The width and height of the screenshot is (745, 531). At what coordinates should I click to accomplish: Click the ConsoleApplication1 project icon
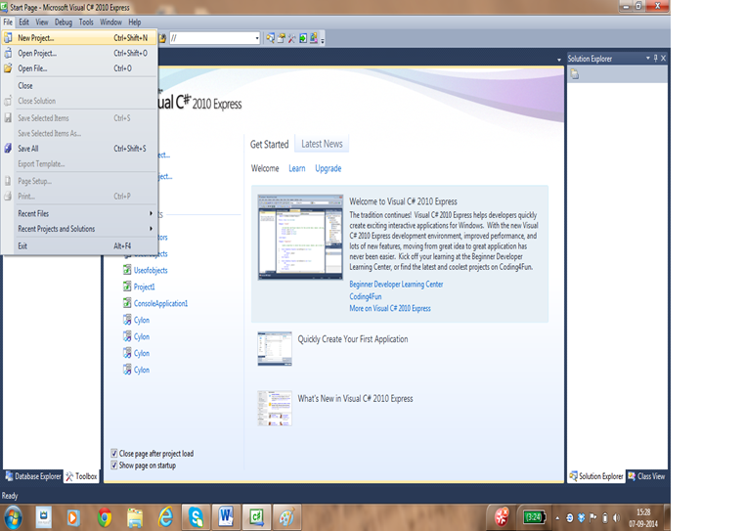(127, 303)
